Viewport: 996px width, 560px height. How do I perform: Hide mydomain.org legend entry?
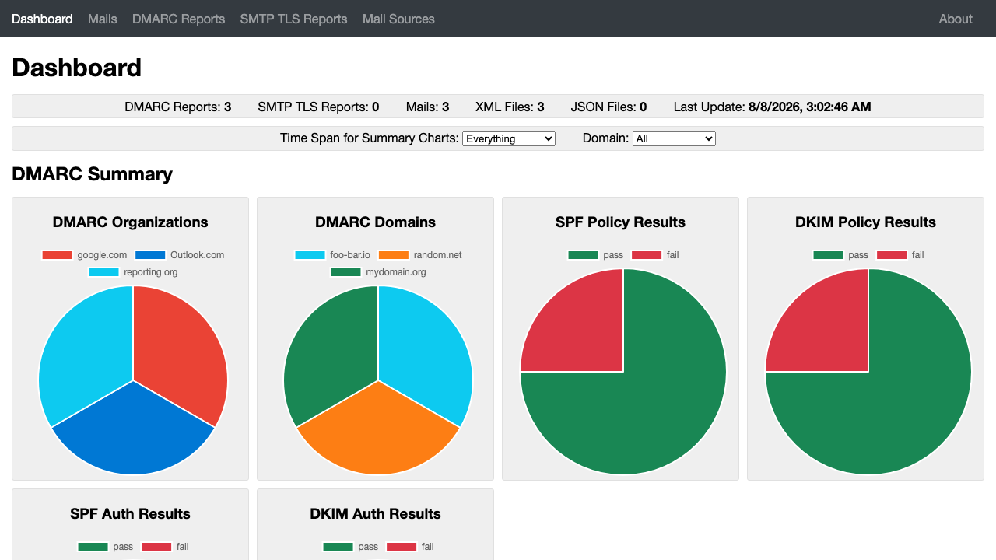(x=378, y=272)
